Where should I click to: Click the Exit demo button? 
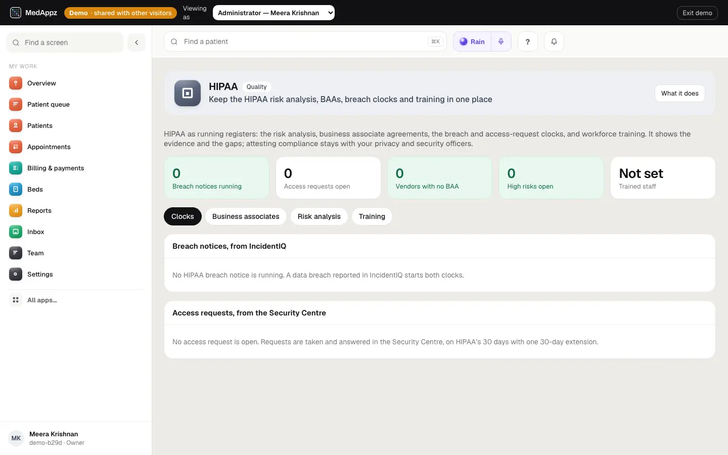pos(697,13)
